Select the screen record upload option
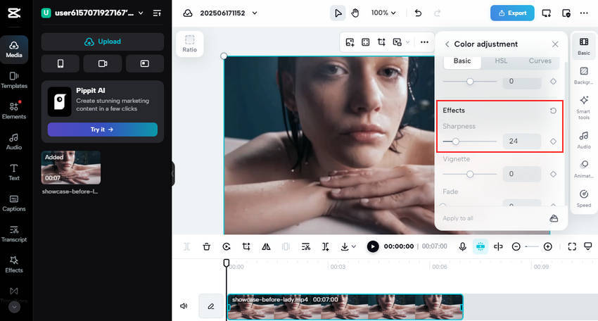The width and height of the screenshot is (598, 321). 144,63
